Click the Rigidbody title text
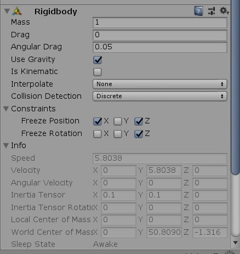The width and height of the screenshot is (240, 254). (x=56, y=12)
